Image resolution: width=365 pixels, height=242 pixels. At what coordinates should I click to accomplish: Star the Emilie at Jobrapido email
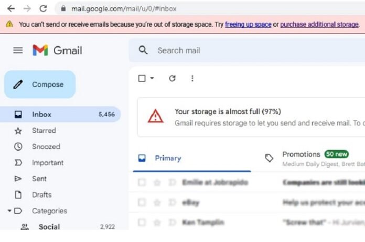click(x=156, y=182)
